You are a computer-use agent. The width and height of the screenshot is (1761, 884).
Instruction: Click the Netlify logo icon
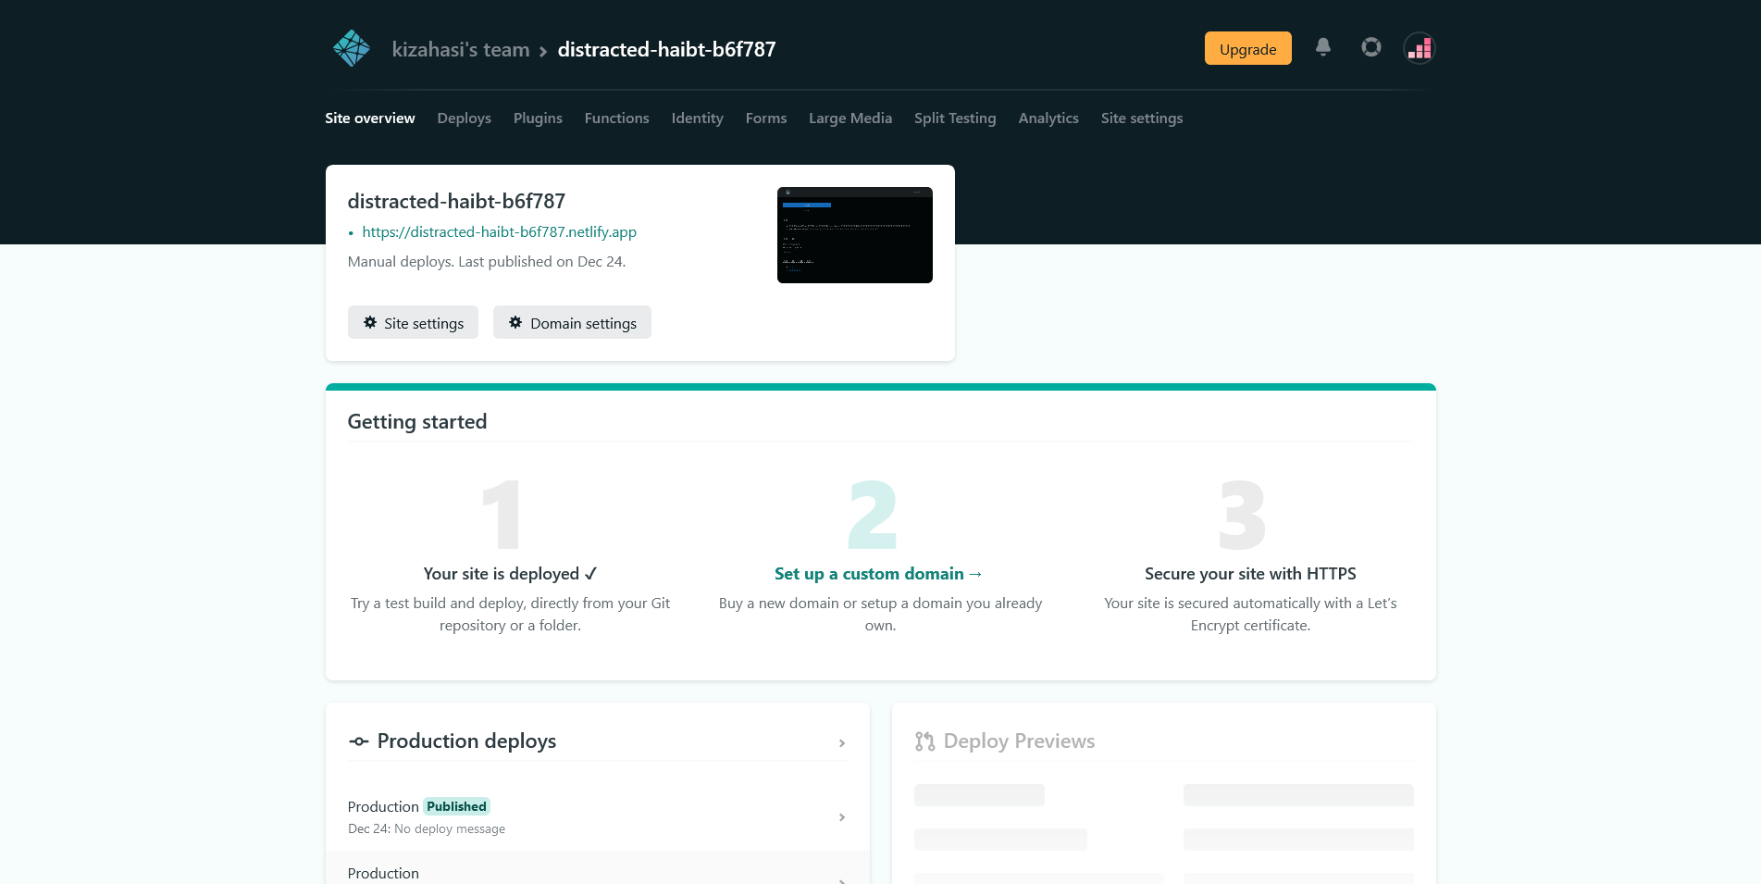[x=350, y=48]
